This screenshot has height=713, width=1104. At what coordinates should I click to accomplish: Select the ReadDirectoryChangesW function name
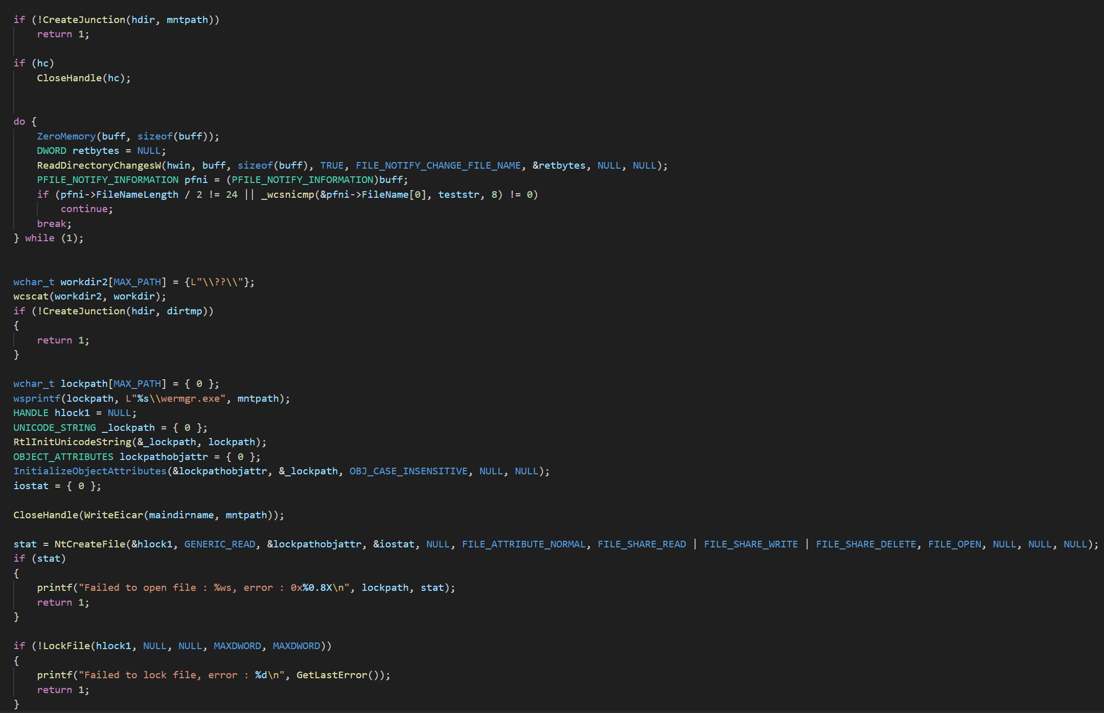point(99,165)
